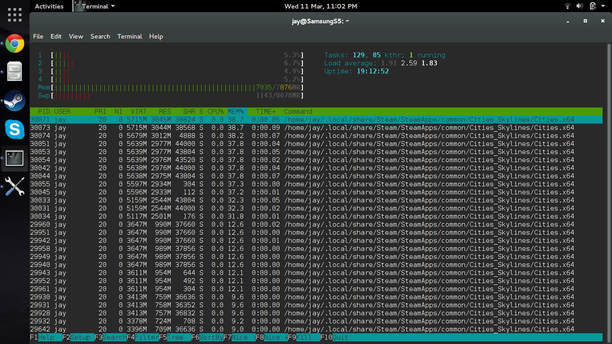Select process row with PID 29960
This screenshot has width=612, height=344.
[x=316, y=224]
